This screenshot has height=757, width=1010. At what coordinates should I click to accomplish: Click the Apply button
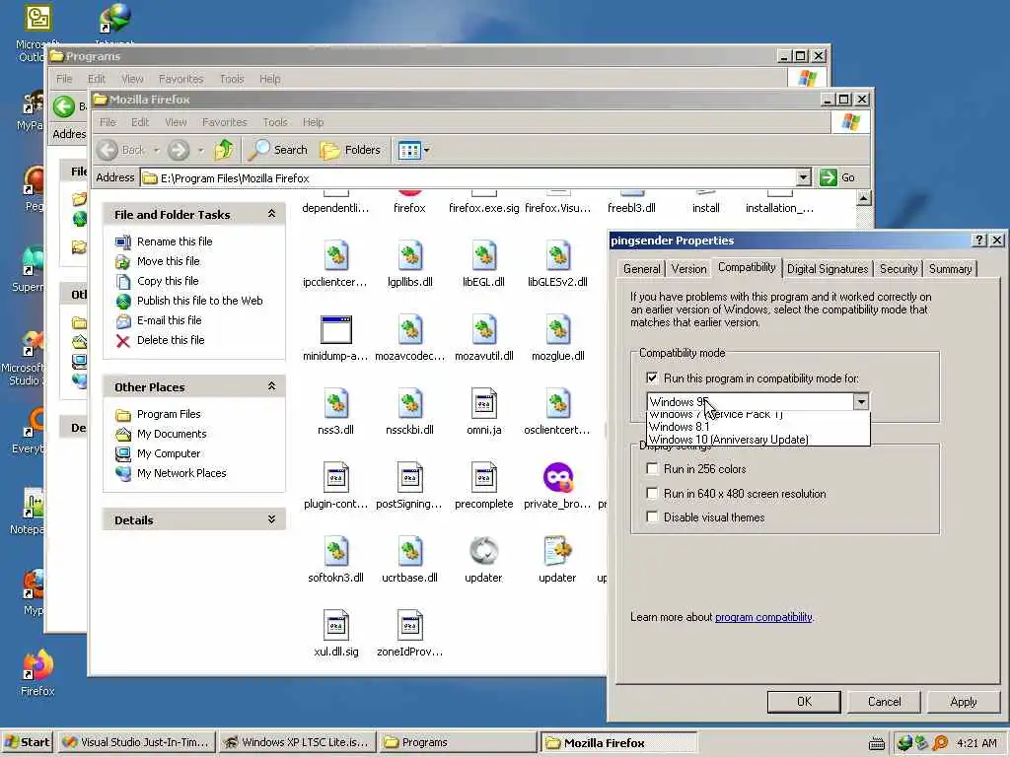click(963, 702)
